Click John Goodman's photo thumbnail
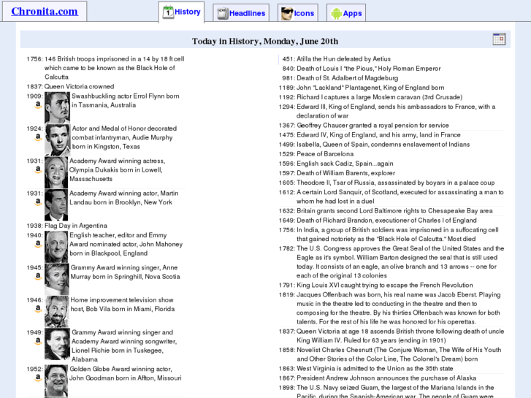Viewport: 531px width, 398px height. (57, 380)
